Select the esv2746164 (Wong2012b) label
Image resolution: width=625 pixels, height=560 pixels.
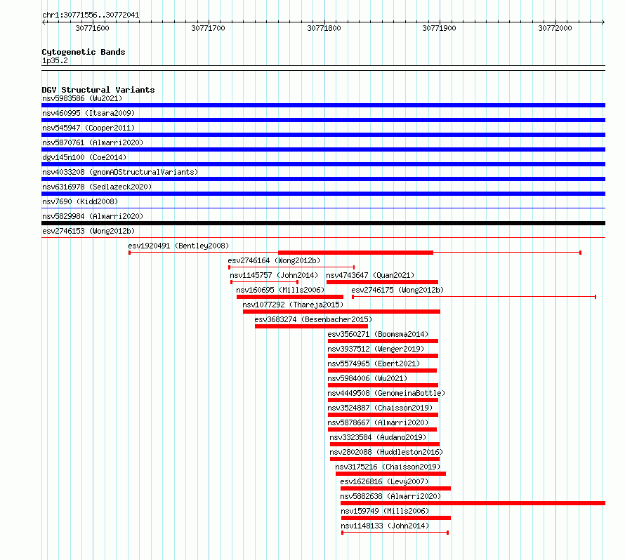coord(274,260)
